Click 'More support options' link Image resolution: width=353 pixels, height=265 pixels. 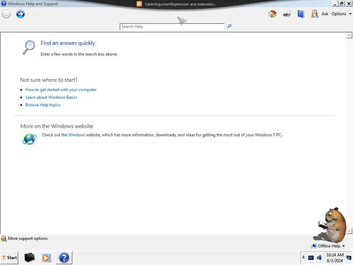(28, 238)
